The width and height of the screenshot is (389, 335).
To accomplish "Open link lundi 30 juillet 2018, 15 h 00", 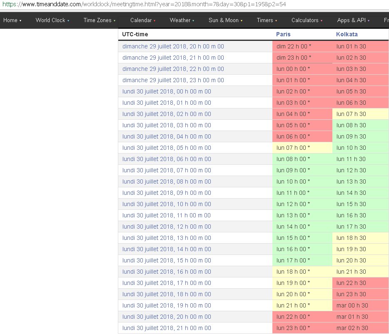I will coord(167,260).
